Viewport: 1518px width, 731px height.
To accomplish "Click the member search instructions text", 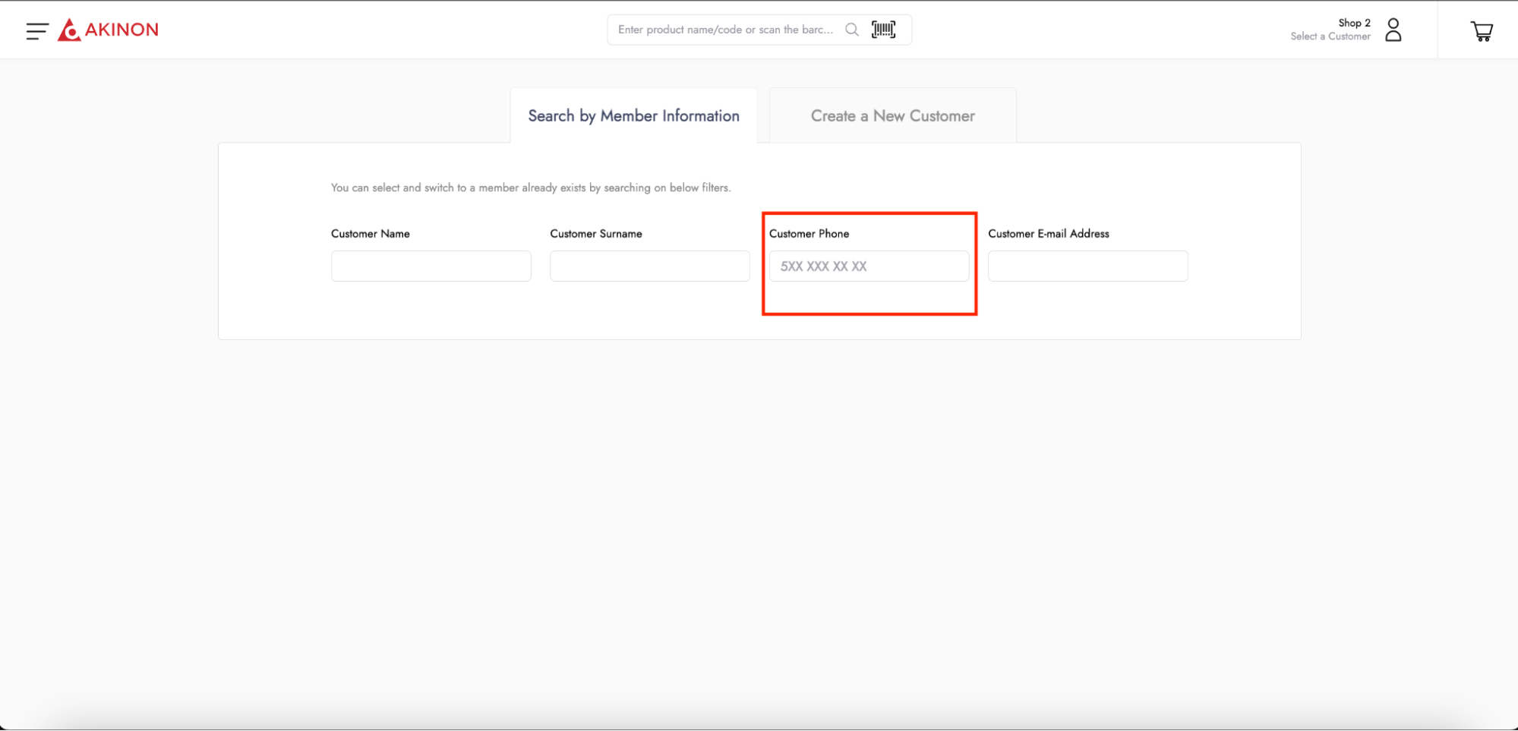I will point(530,187).
